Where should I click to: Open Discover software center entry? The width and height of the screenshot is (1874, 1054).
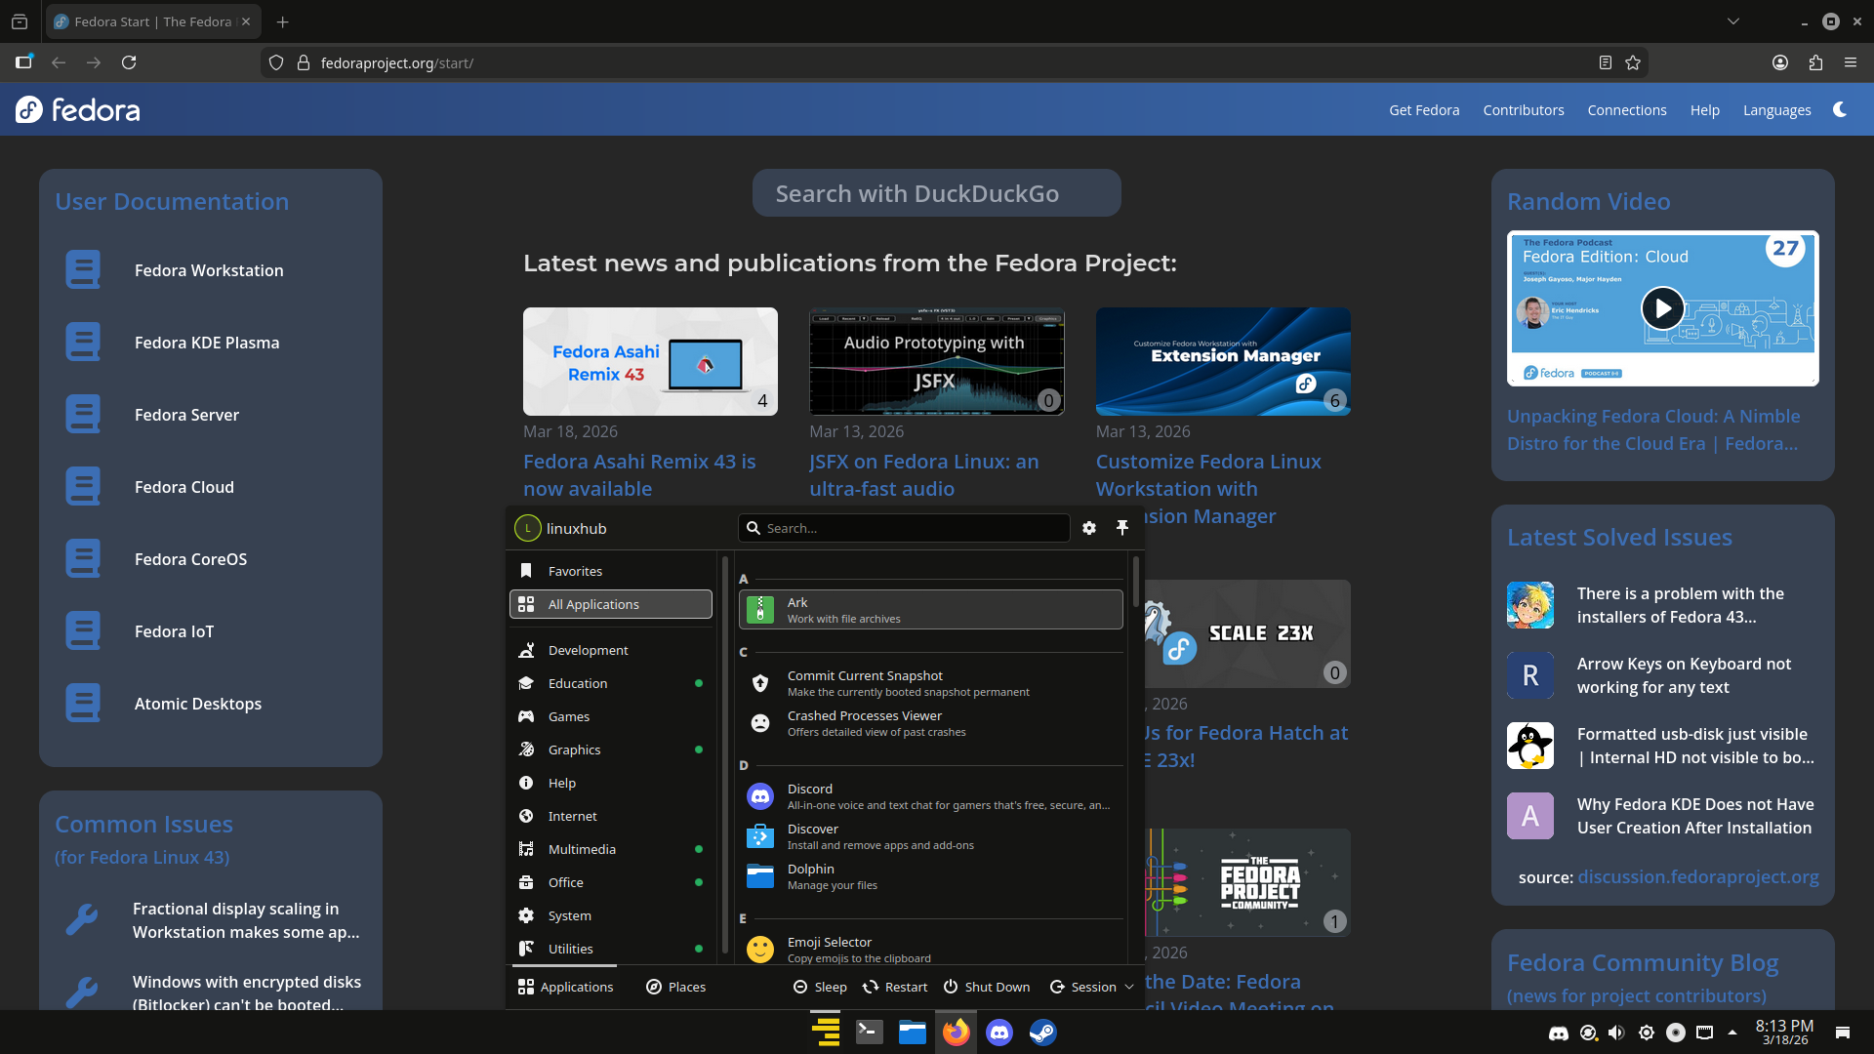click(x=931, y=836)
